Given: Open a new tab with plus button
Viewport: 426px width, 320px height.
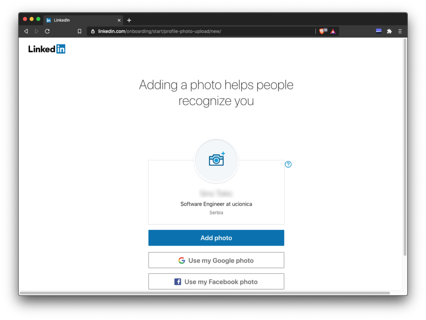Looking at the screenshot, I should pos(129,20).
